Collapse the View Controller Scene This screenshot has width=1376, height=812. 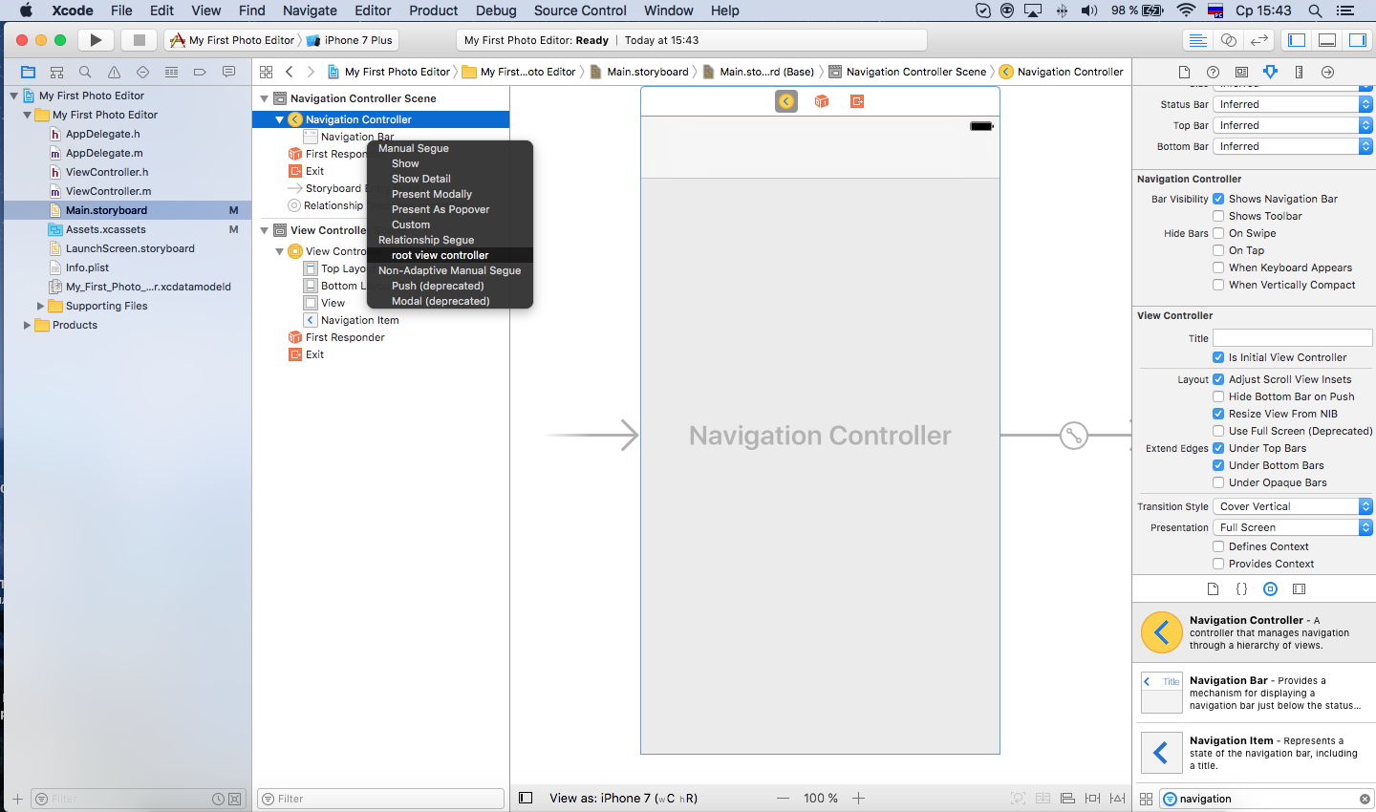pos(265,230)
